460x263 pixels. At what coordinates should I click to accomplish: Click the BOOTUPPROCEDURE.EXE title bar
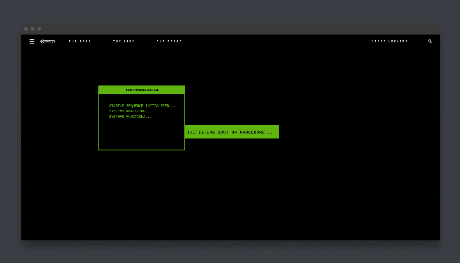(142, 90)
